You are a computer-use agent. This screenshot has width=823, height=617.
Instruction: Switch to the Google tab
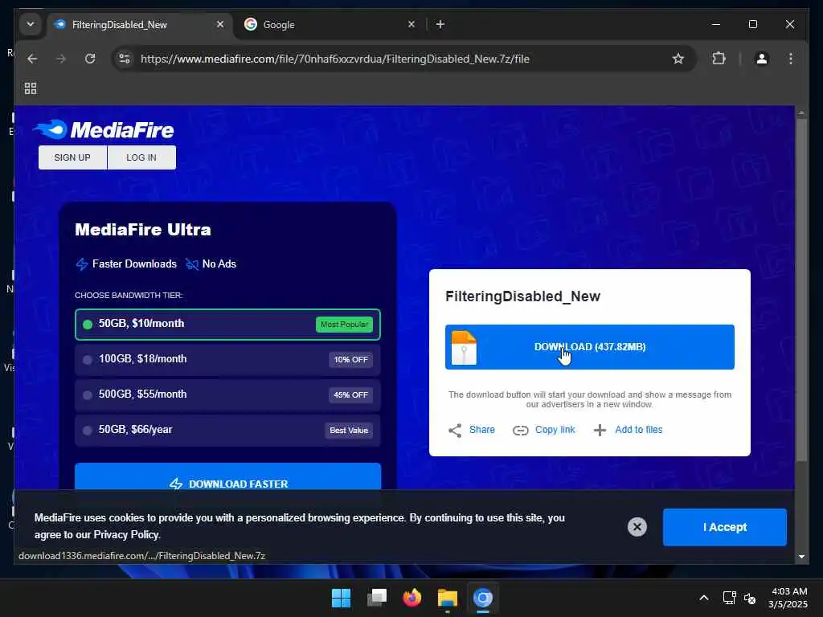coord(330,24)
